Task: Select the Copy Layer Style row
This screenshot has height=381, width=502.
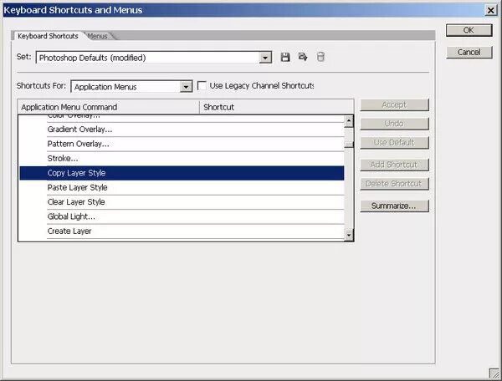Action: click(182, 173)
